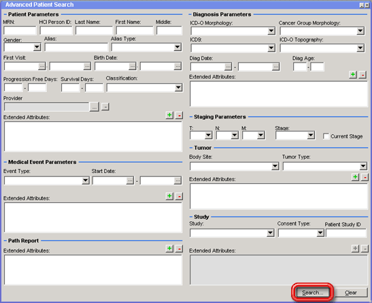372x303 pixels.
Task: Open the M staging dropdown
Action: point(260,135)
